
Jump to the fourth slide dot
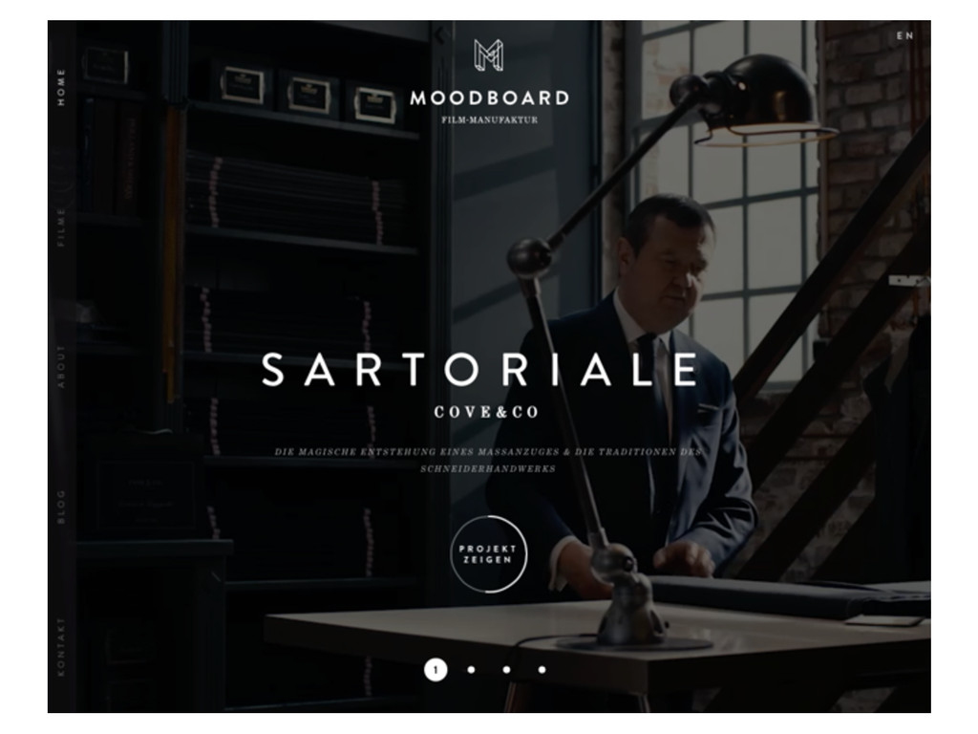[542, 670]
